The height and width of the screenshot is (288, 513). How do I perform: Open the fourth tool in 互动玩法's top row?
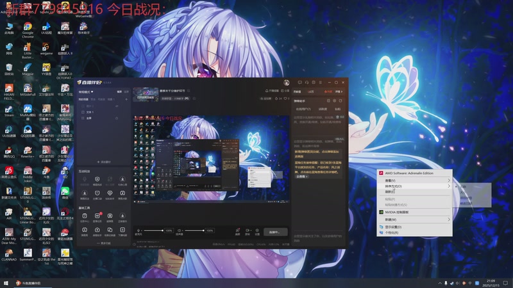point(122,181)
